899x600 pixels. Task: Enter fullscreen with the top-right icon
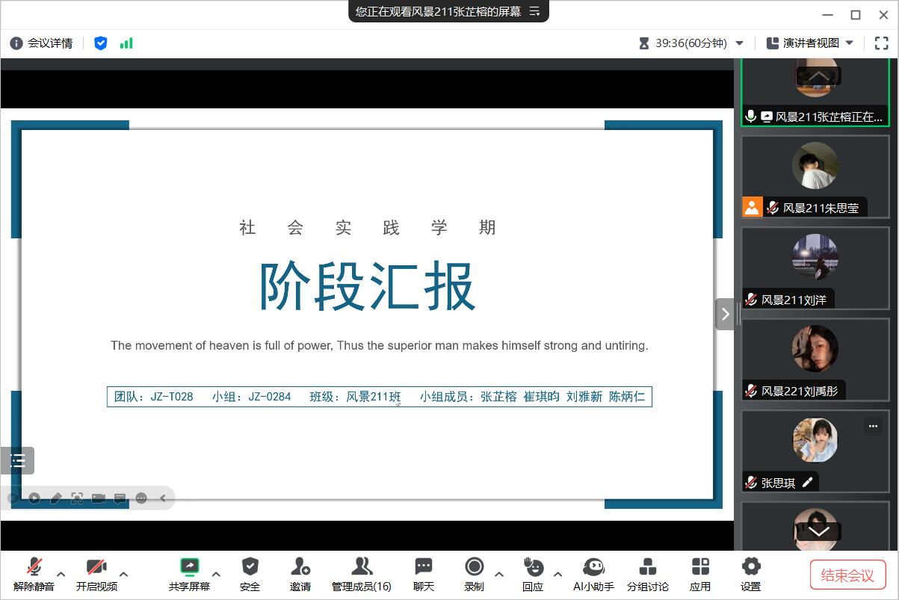point(881,43)
